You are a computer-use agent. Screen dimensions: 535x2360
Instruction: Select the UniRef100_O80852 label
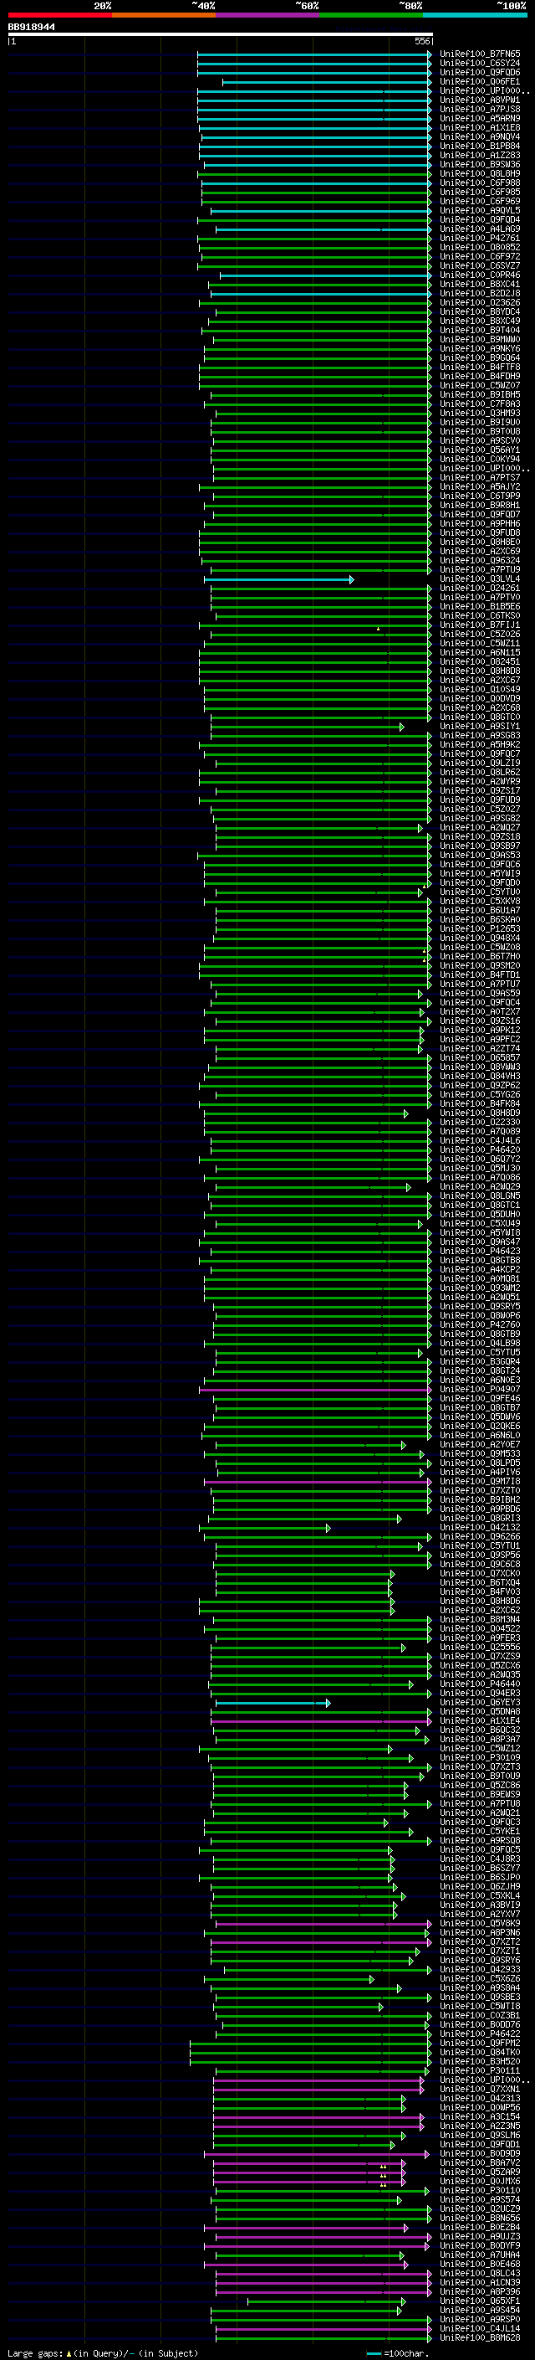(x=480, y=247)
